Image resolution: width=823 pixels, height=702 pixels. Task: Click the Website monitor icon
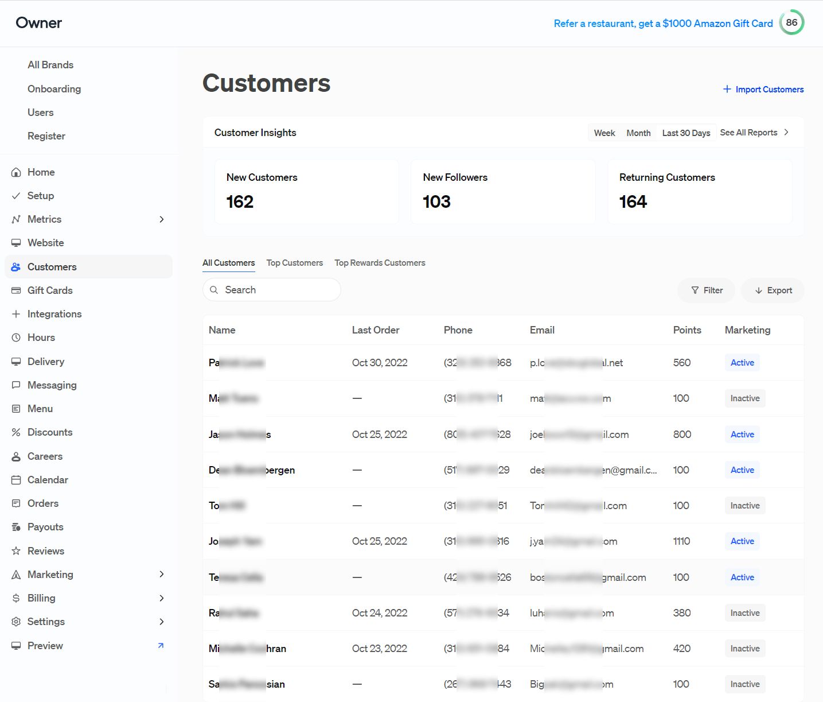16,243
